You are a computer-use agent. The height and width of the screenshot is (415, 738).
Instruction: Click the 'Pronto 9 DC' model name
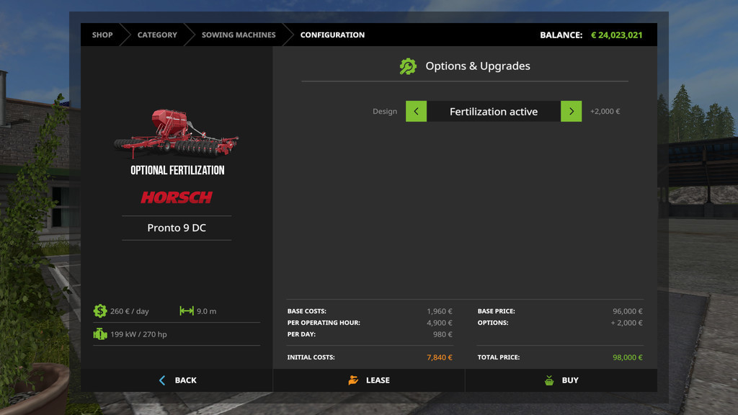click(177, 228)
